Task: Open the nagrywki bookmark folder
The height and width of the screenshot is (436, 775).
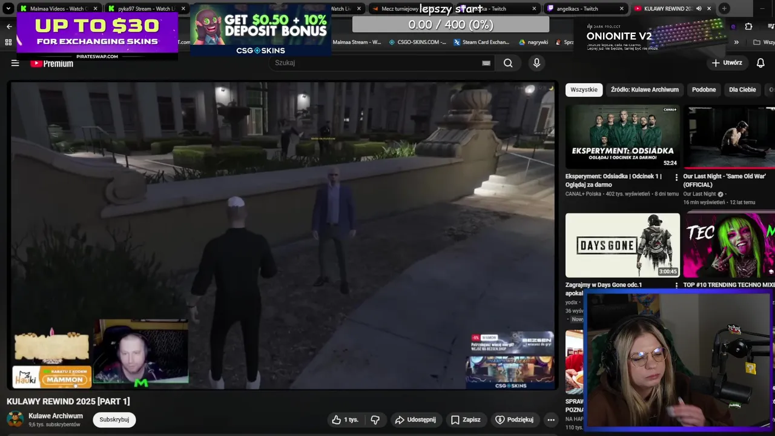Action: 533,42
